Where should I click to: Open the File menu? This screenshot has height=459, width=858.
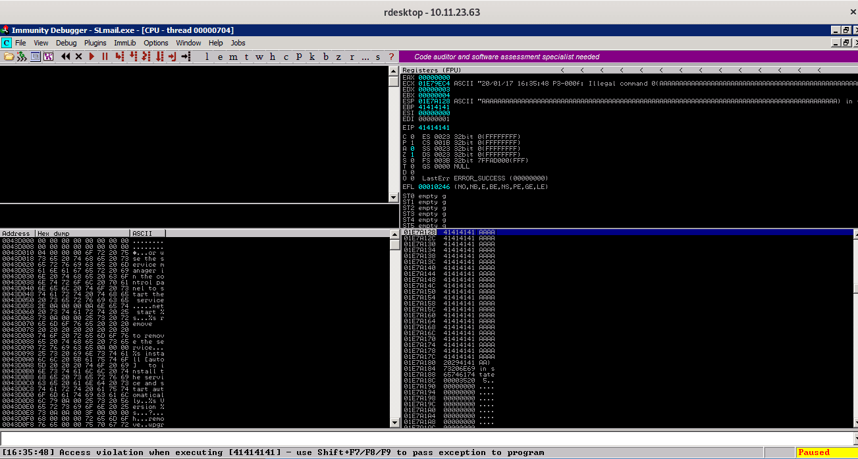20,43
